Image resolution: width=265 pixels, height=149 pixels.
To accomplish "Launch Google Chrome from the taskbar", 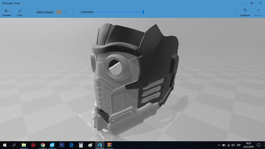I will point(43,145).
